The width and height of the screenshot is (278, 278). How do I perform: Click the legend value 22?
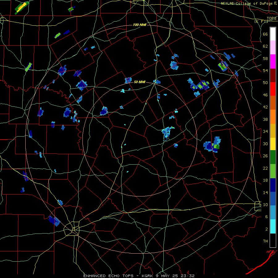tap(265, 168)
